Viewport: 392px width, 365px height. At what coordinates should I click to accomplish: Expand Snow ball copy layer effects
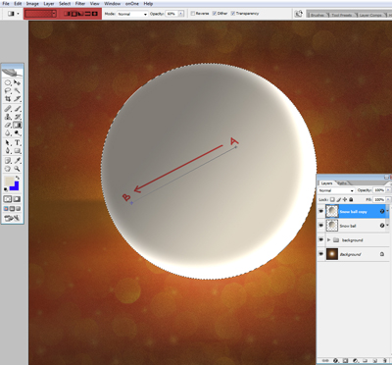pyautogui.click(x=388, y=211)
